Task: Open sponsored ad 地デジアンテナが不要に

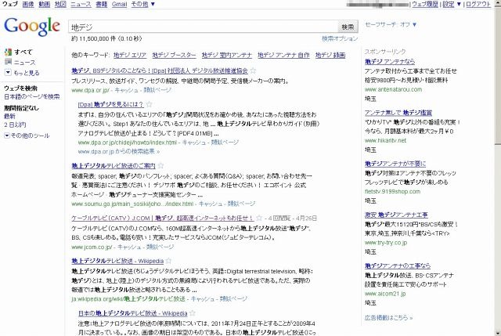Action: click(395, 164)
